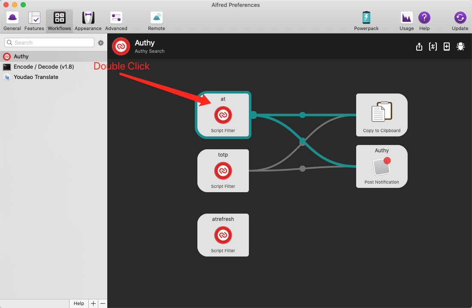The width and height of the screenshot is (472, 308).
Task: Open the General preferences tab
Action: (12, 21)
